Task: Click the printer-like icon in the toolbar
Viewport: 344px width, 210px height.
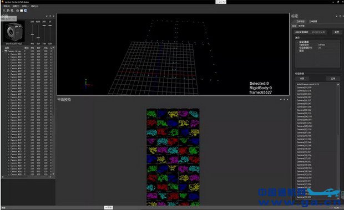Action: click(8, 11)
